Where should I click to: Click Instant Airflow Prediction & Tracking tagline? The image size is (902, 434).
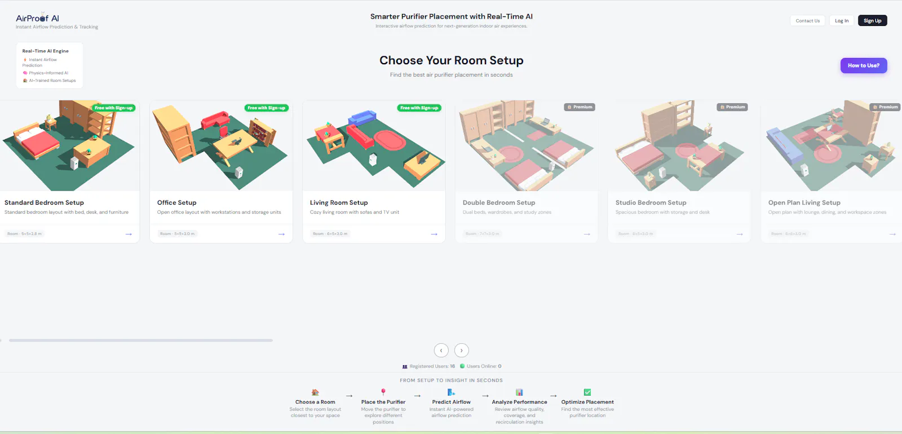(x=57, y=27)
